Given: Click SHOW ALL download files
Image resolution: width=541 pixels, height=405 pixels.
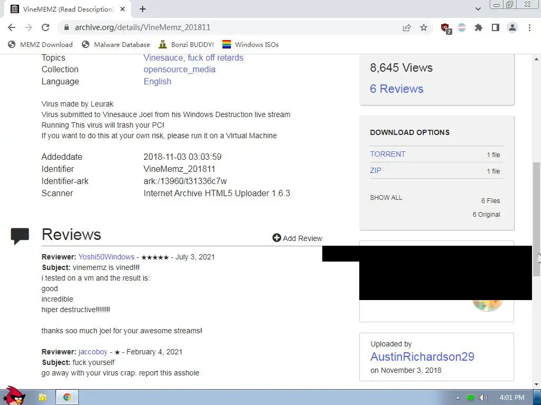Looking at the screenshot, I should coord(386,198).
